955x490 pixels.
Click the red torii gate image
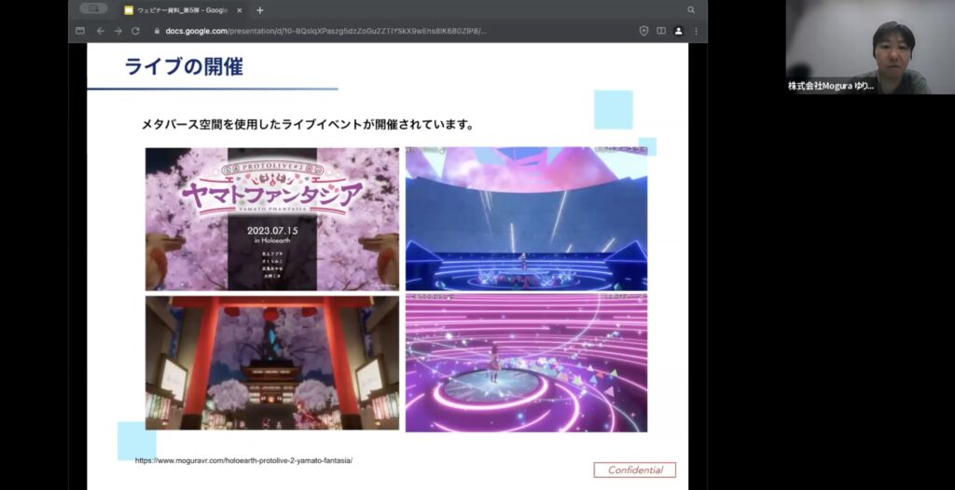pos(272,362)
